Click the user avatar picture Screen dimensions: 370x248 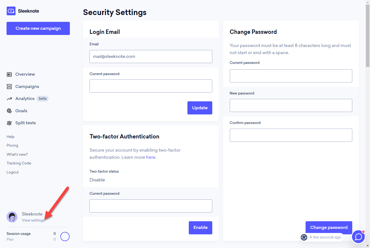[x=12, y=217]
